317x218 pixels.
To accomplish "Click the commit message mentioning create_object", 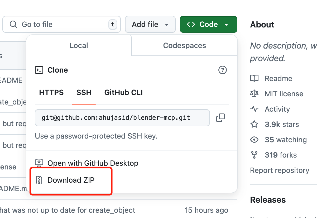I will [68, 210].
